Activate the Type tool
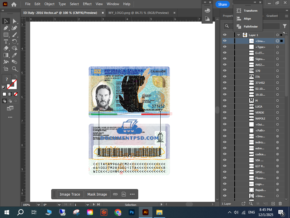This screenshot has width=290, height=218. [6, 42]
